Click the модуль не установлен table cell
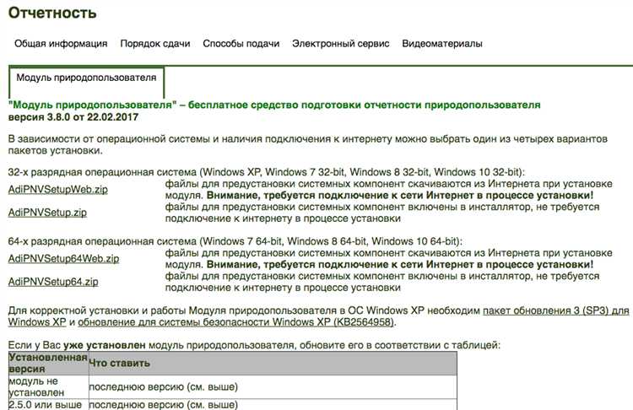Viewport: 633px width, 410px height. (48, 387)
